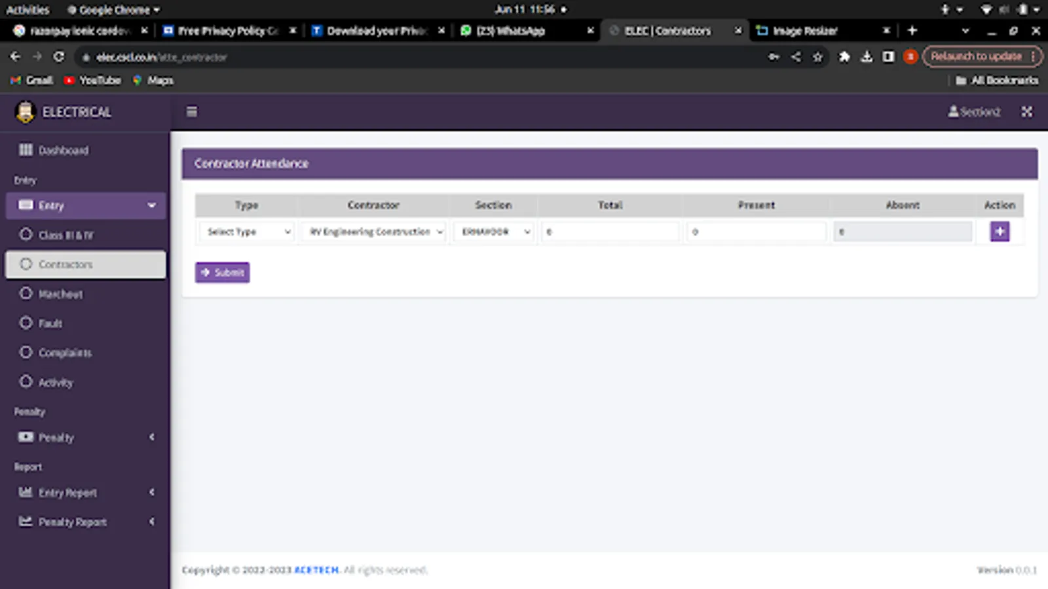Open the Section2 user menu
The width and height of the screenshot is (1048, 589).
pyautogui.click(x=974, y=112)
